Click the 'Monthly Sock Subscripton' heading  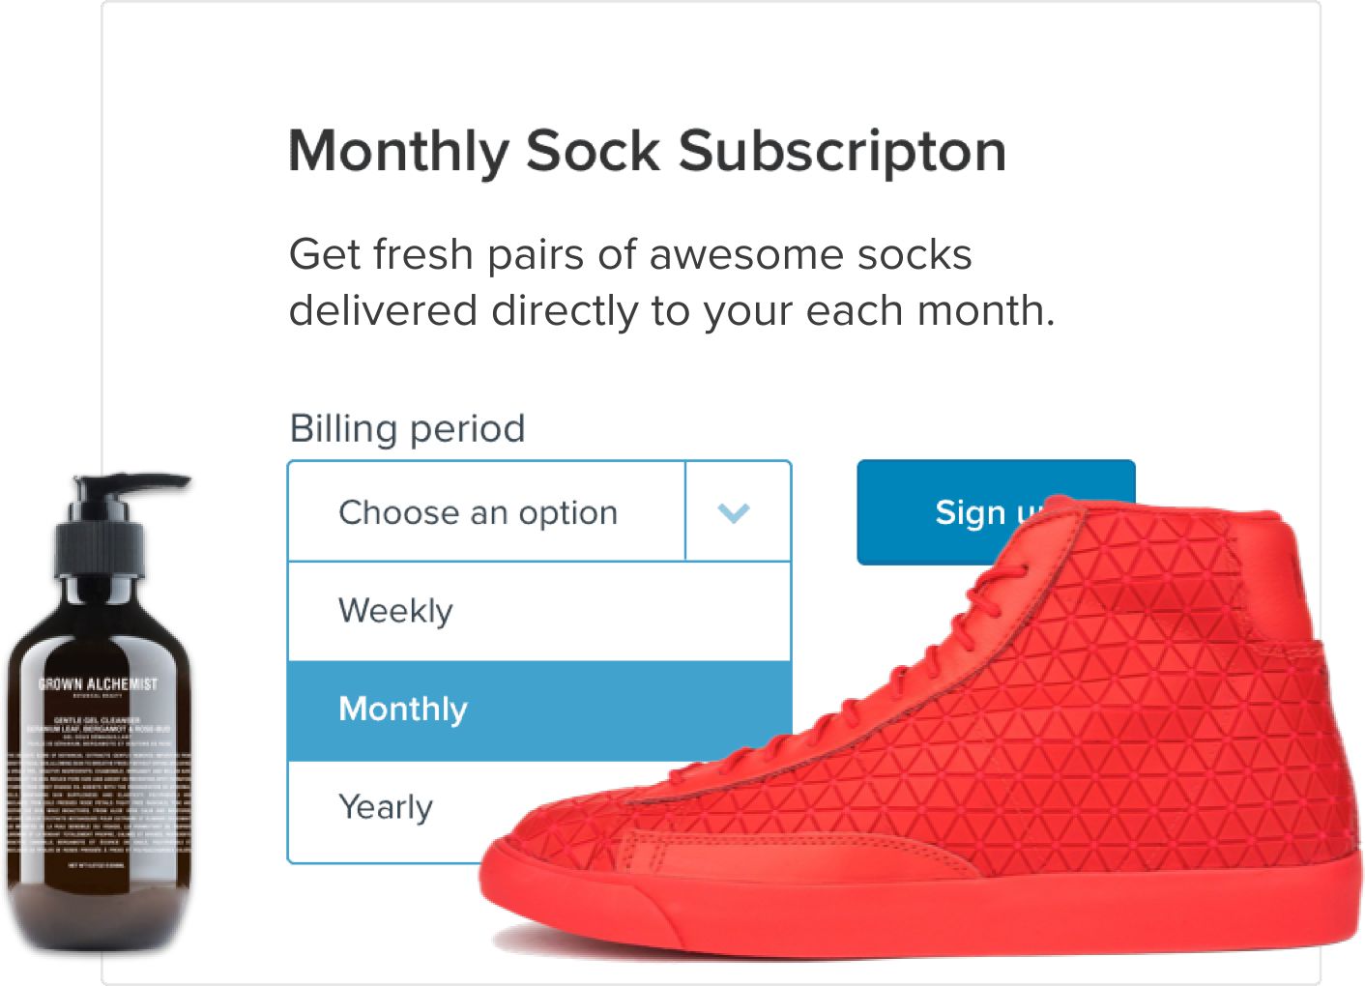(x=647, y=151)
